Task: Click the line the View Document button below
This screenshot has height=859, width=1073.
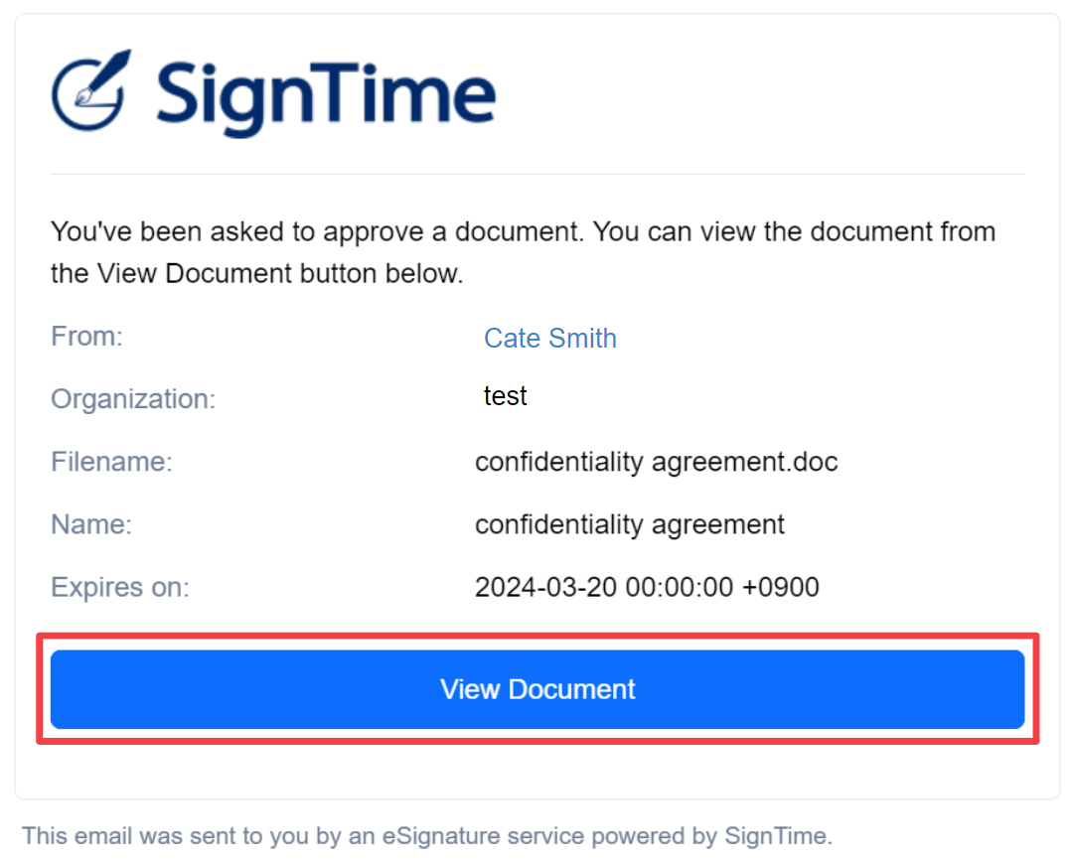Action: pyautogui.click(x=257, y=274)
